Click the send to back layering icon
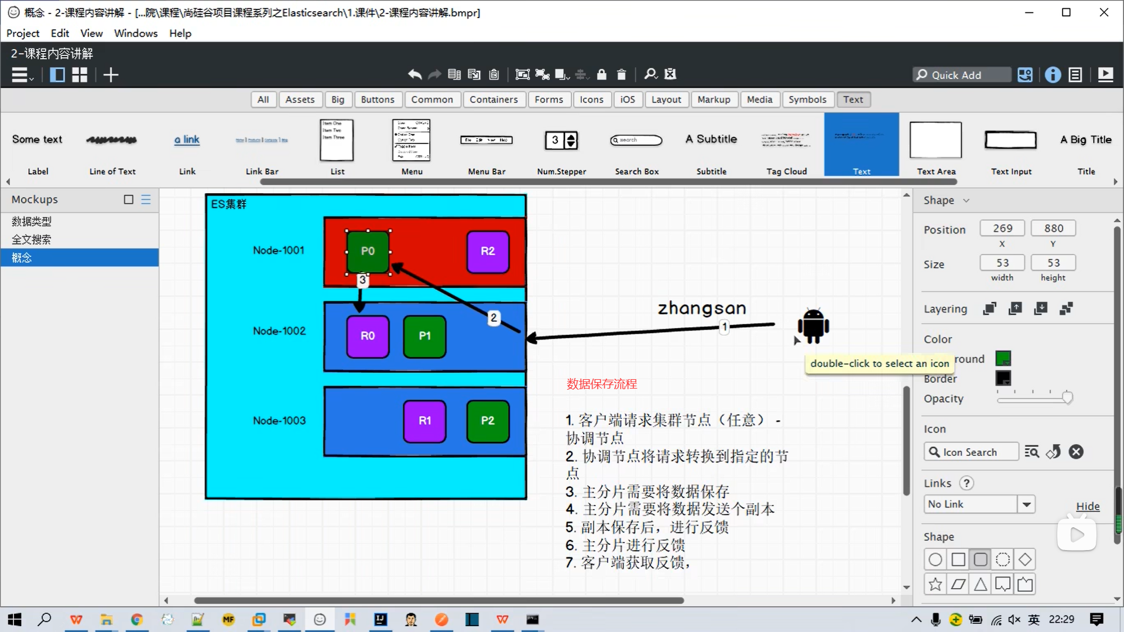 (1066, 308)
